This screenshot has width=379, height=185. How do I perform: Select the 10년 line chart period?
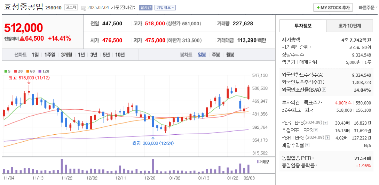[120, 55]
